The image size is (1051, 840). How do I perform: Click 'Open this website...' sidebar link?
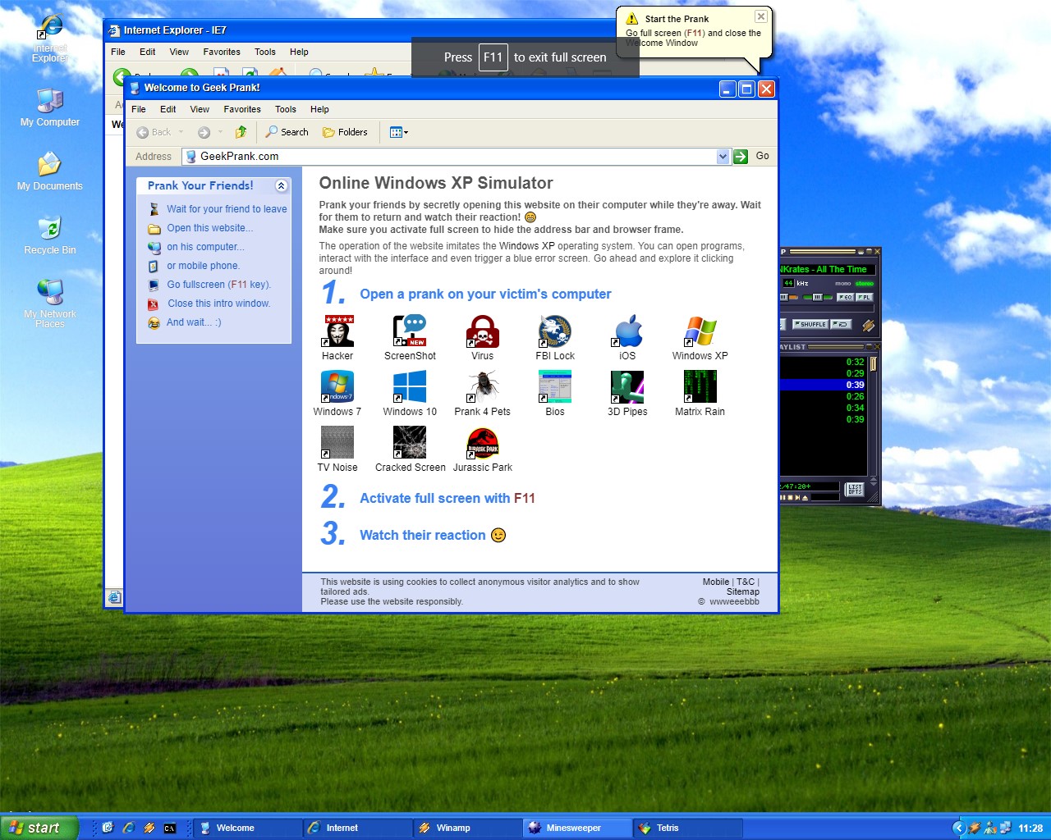tap(210, 228)
